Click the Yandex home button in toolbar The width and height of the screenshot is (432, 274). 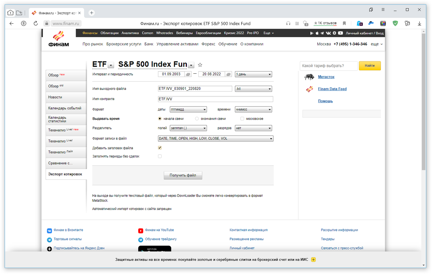point(23,23)
